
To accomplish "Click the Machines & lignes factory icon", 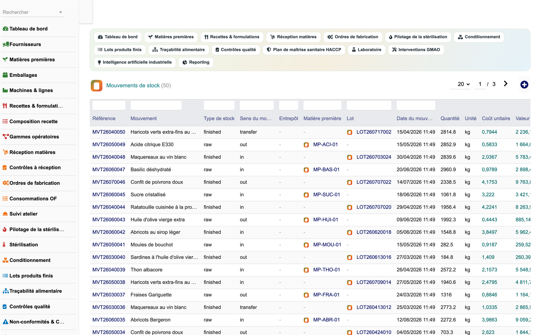I will tap(5, 90).
